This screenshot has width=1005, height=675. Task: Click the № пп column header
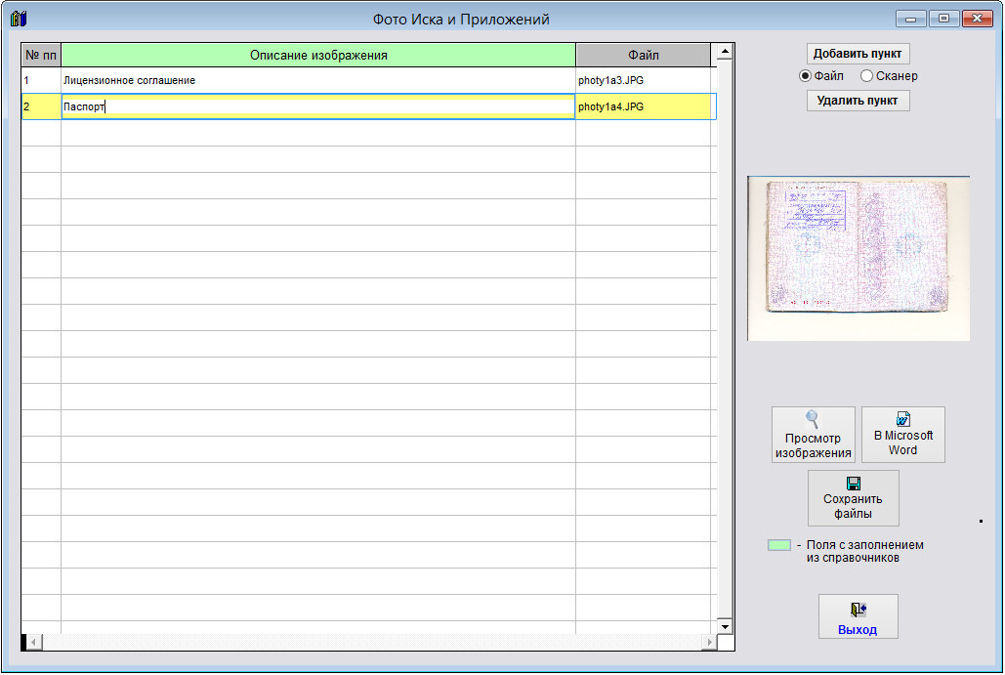[x=41, y=55]
